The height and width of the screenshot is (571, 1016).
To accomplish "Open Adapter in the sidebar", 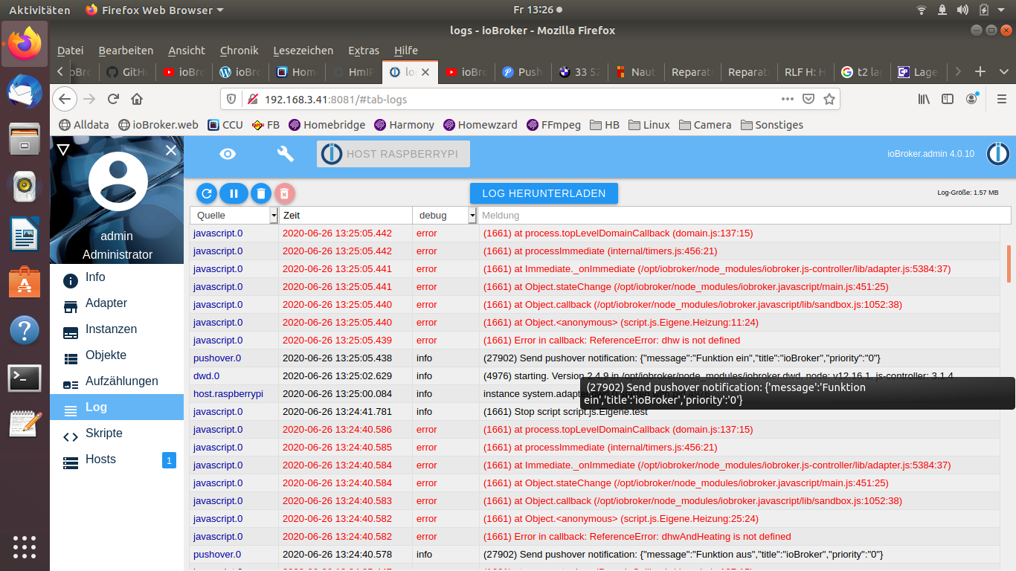I will [117, 303].
